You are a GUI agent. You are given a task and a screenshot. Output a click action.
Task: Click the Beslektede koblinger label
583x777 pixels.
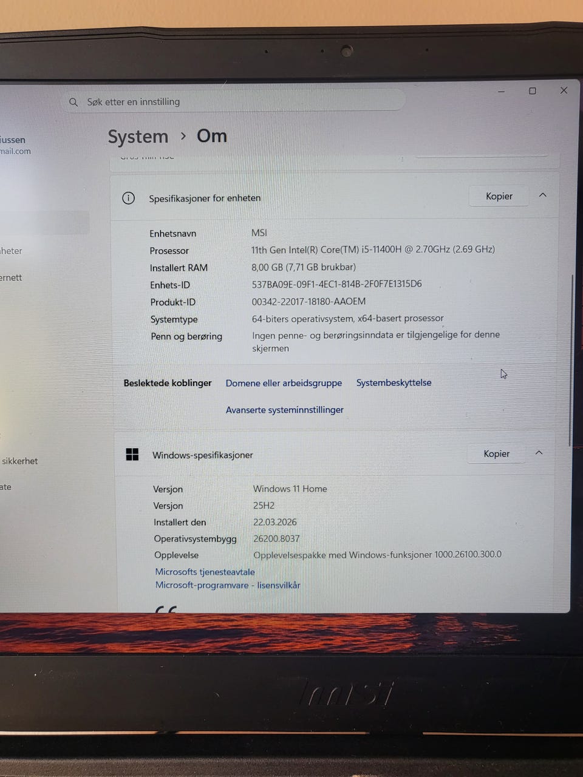pos(168,383)
